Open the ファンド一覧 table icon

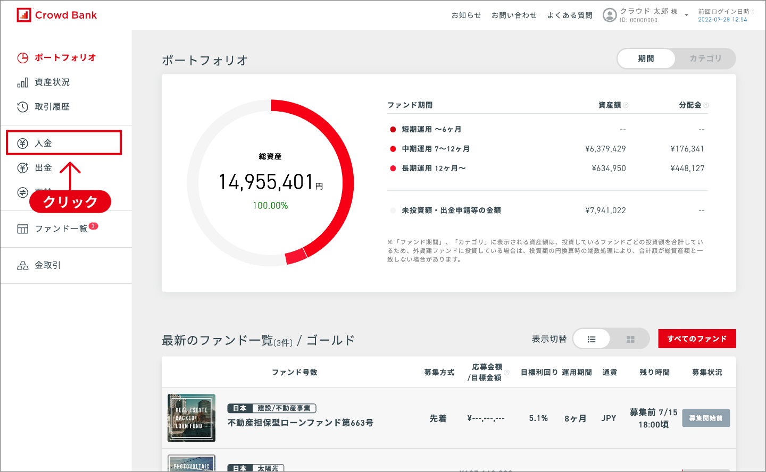point(23,229)
